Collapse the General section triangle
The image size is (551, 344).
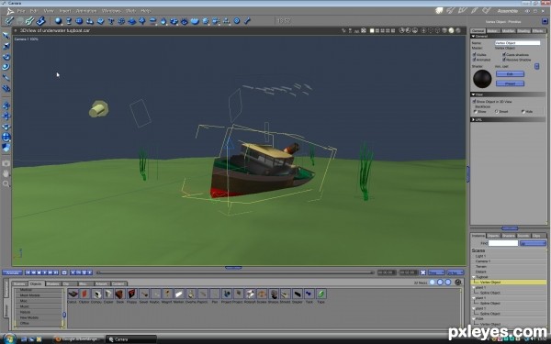coord(473,36)
